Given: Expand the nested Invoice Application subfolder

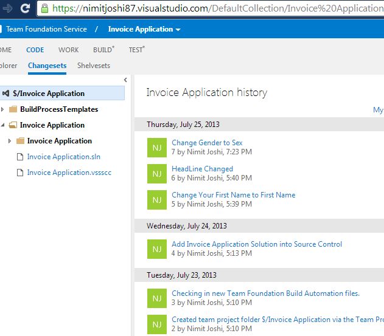Looking at the screenshot, I should pyautogui.click(x=10, y=141).
